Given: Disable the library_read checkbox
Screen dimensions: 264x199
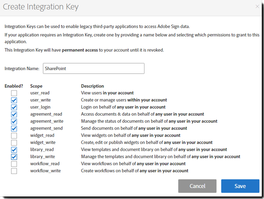Looking at the screenshot, I should (14, 149).
